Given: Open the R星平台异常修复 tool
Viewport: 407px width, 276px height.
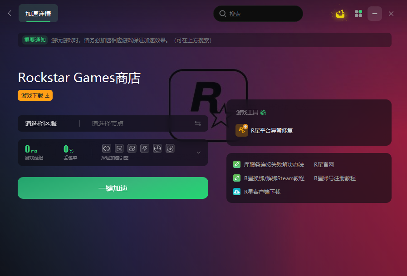Looking at the screenshot, I should pyautogui.click(x=272, y=130).
